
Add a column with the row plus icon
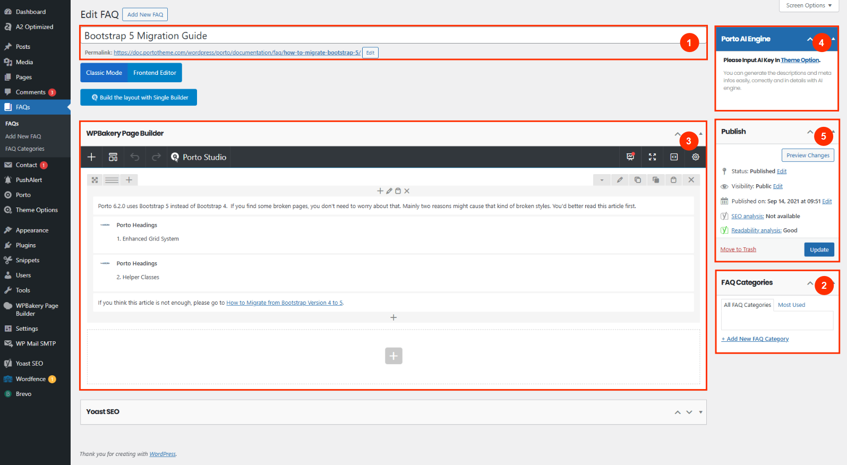click(x=129, y=180)
